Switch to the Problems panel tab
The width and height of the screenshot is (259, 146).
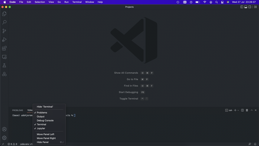tap(17, 110)
